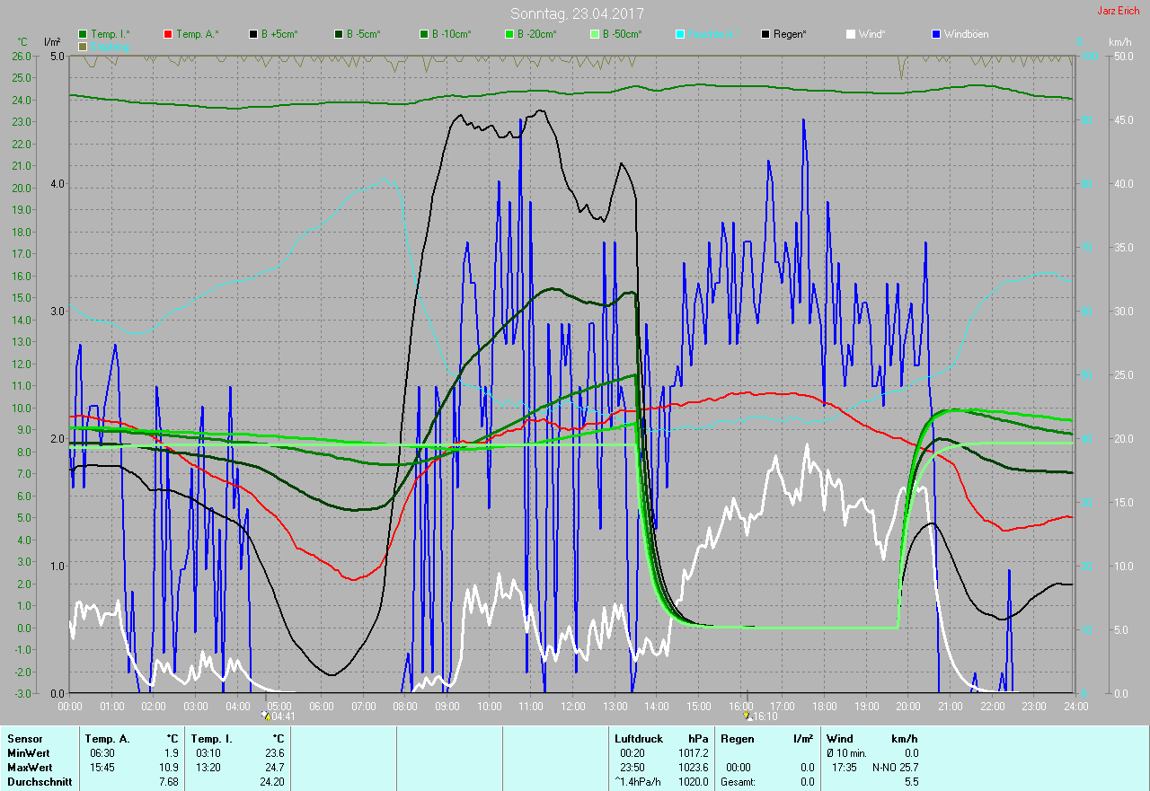
Task: Select the blue Windböen legend square
Action: 937,34
